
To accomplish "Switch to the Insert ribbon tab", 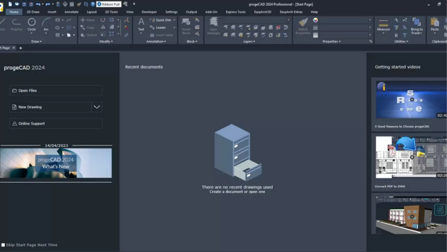I will (x=52, y=12).
